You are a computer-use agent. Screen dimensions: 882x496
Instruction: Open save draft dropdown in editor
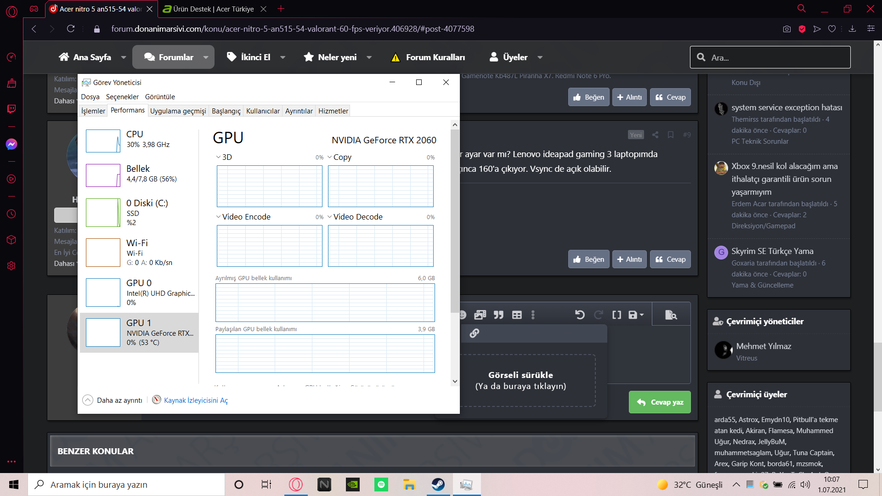(x=636, y=315)
